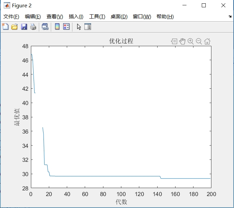Open the 文件(F) menu

[x=11, y=17]
